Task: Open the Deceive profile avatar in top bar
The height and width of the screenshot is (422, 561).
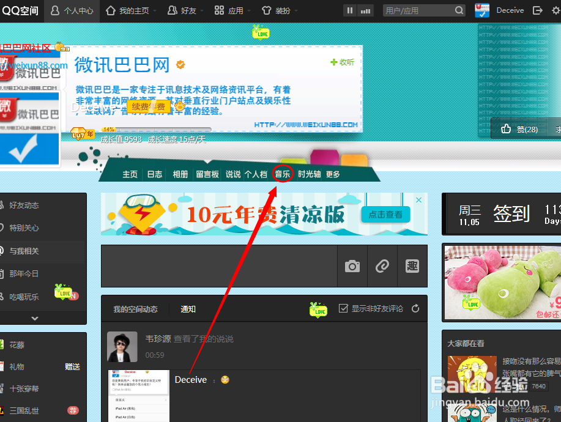Action: click(482, 10)
